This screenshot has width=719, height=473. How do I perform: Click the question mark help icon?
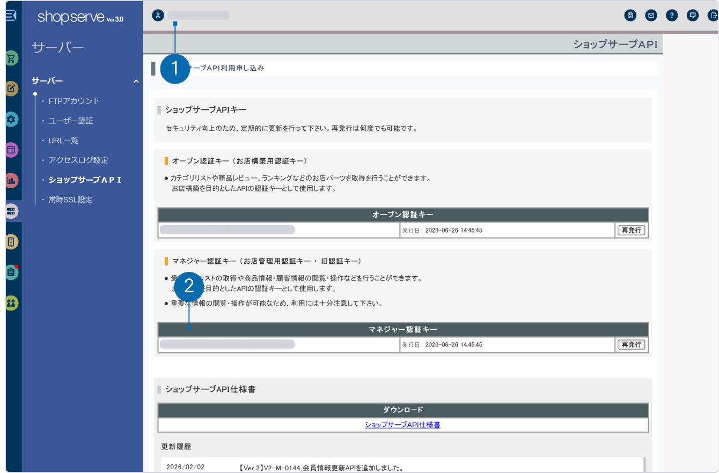pyautogui.click(x=672, y=16)
